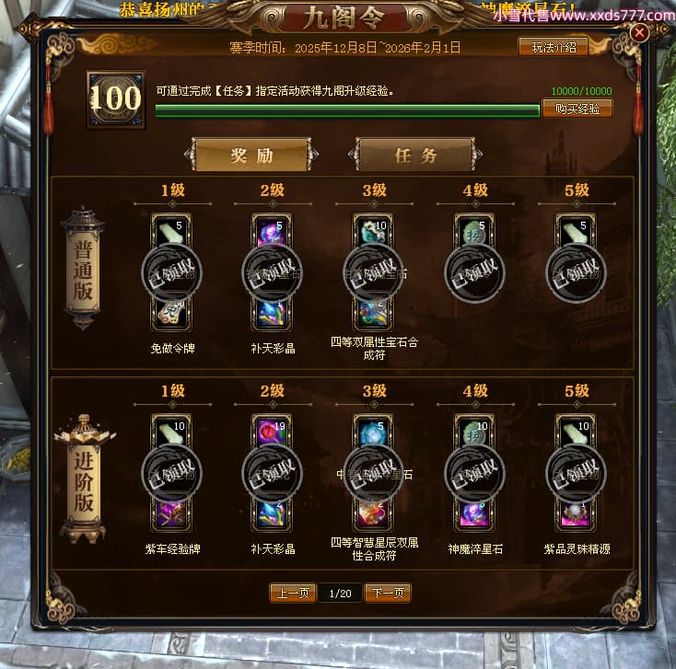
Task: Click the green experience progress bar
Action: click(347, 110)
